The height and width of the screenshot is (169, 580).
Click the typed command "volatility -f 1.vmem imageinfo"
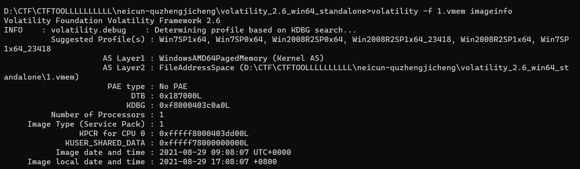coord(441,11)
